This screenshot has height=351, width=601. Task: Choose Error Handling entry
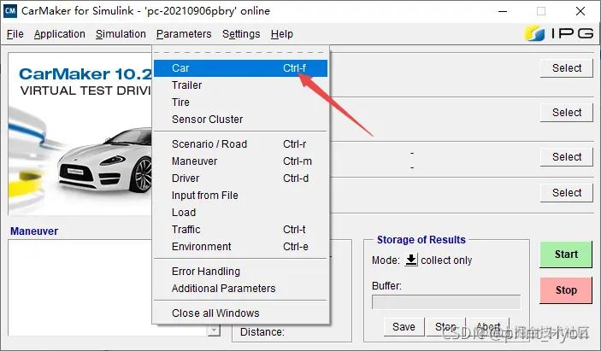(x=241, y=272)
